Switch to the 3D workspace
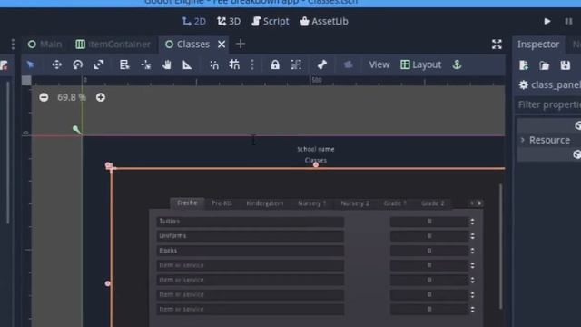Viewport: 581px width, 327px height. (x=229, y=22)
